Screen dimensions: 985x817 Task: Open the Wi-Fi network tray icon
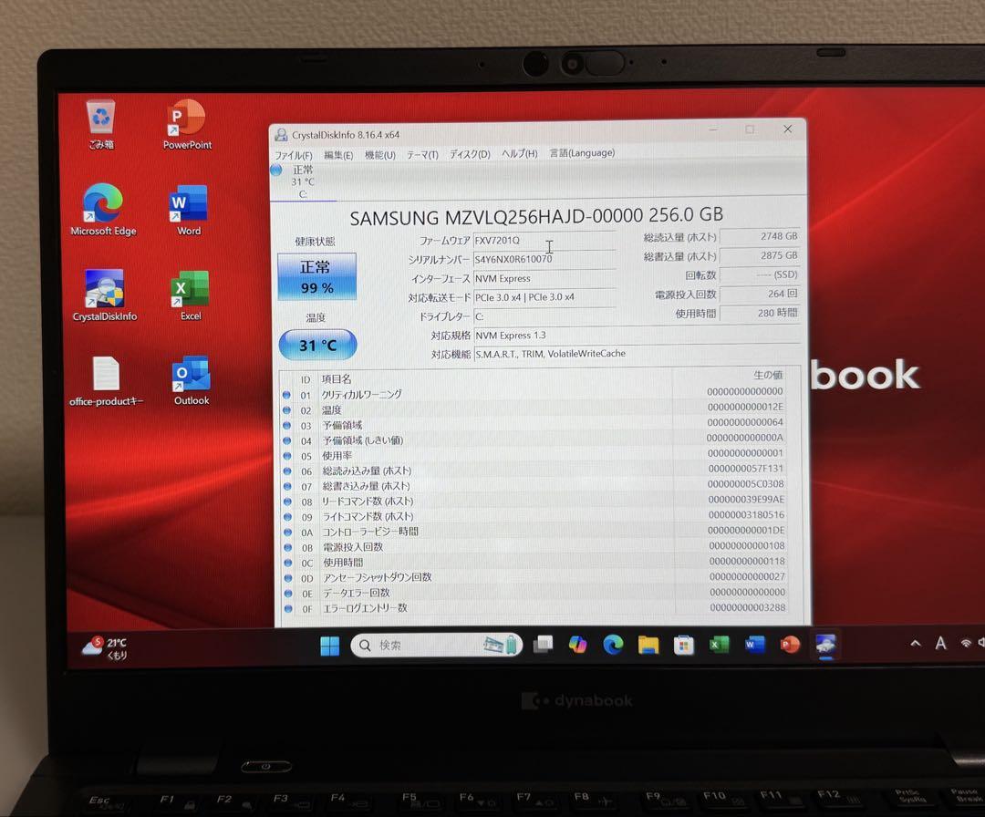point(966,643)
